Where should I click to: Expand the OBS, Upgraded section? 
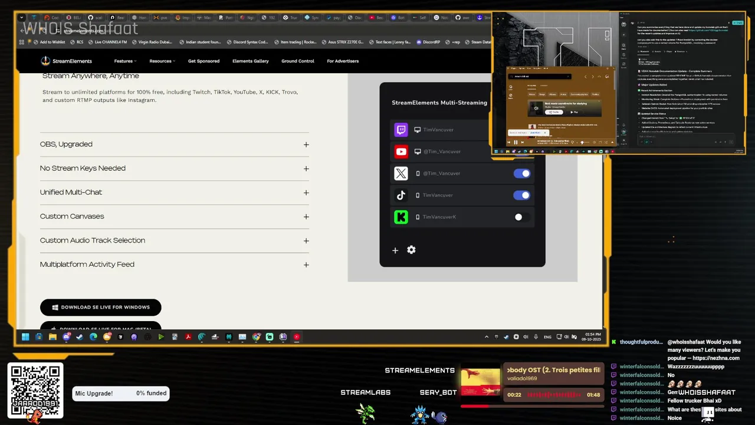point(174,145)
